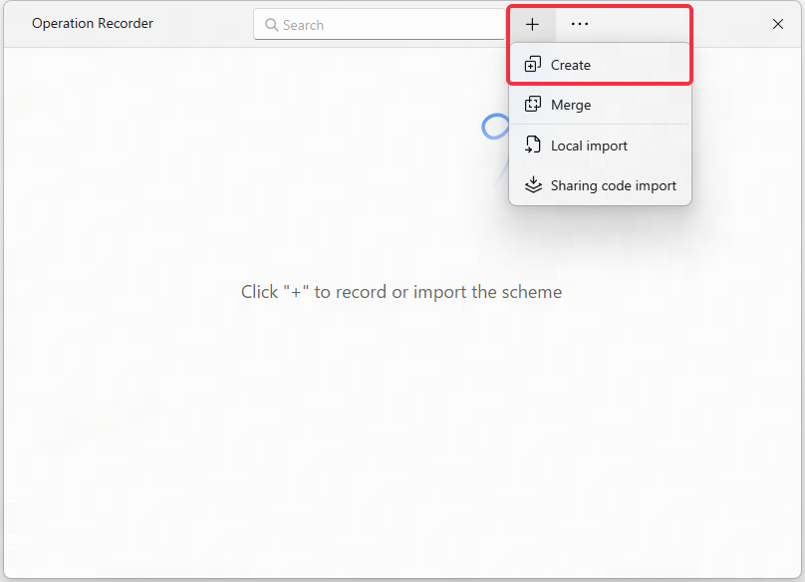Open the three-dots more options menu
The image size is (805, 582).
pyautogui.click(x=580, y=24)
